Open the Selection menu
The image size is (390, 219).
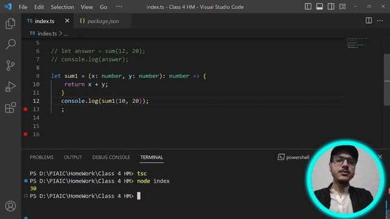[x=62, y=7]
